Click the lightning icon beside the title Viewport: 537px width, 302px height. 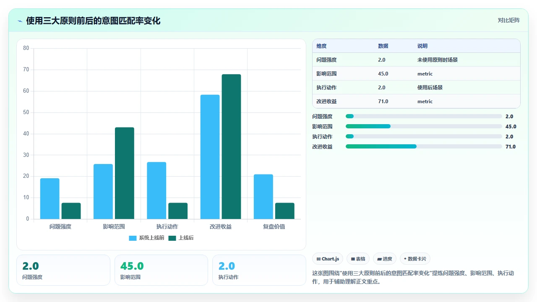point(20,21)
